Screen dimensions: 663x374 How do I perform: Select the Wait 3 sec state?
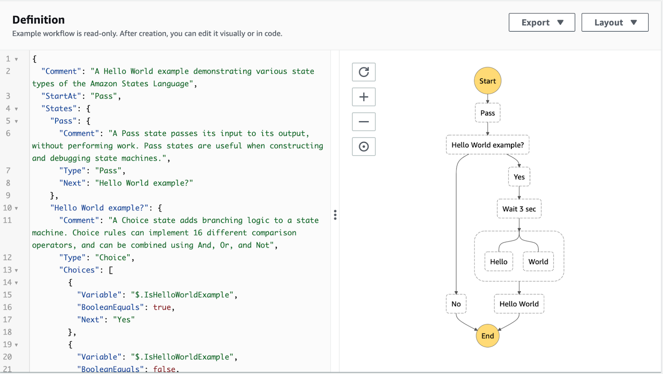(519, 209)
